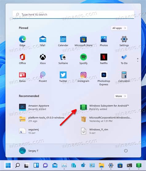Open Microsoft Store from Pinned section
146x171 pixels.
(83, 41)
